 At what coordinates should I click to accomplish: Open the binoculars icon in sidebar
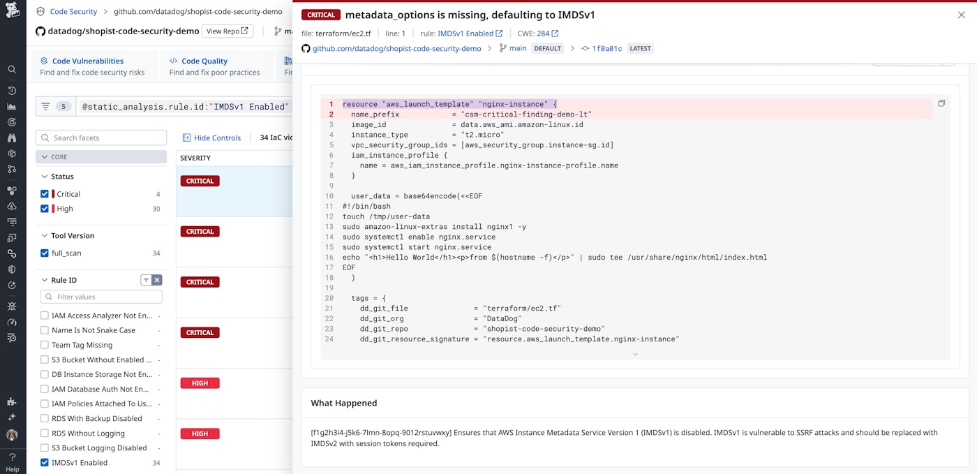coord(12,138)
